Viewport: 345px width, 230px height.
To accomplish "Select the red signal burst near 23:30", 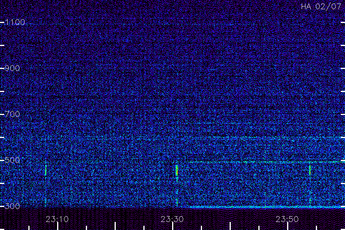I will pos(177,170).
